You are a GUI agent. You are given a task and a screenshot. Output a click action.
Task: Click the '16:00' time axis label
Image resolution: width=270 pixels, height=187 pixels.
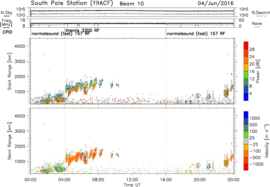click(166, 180)
